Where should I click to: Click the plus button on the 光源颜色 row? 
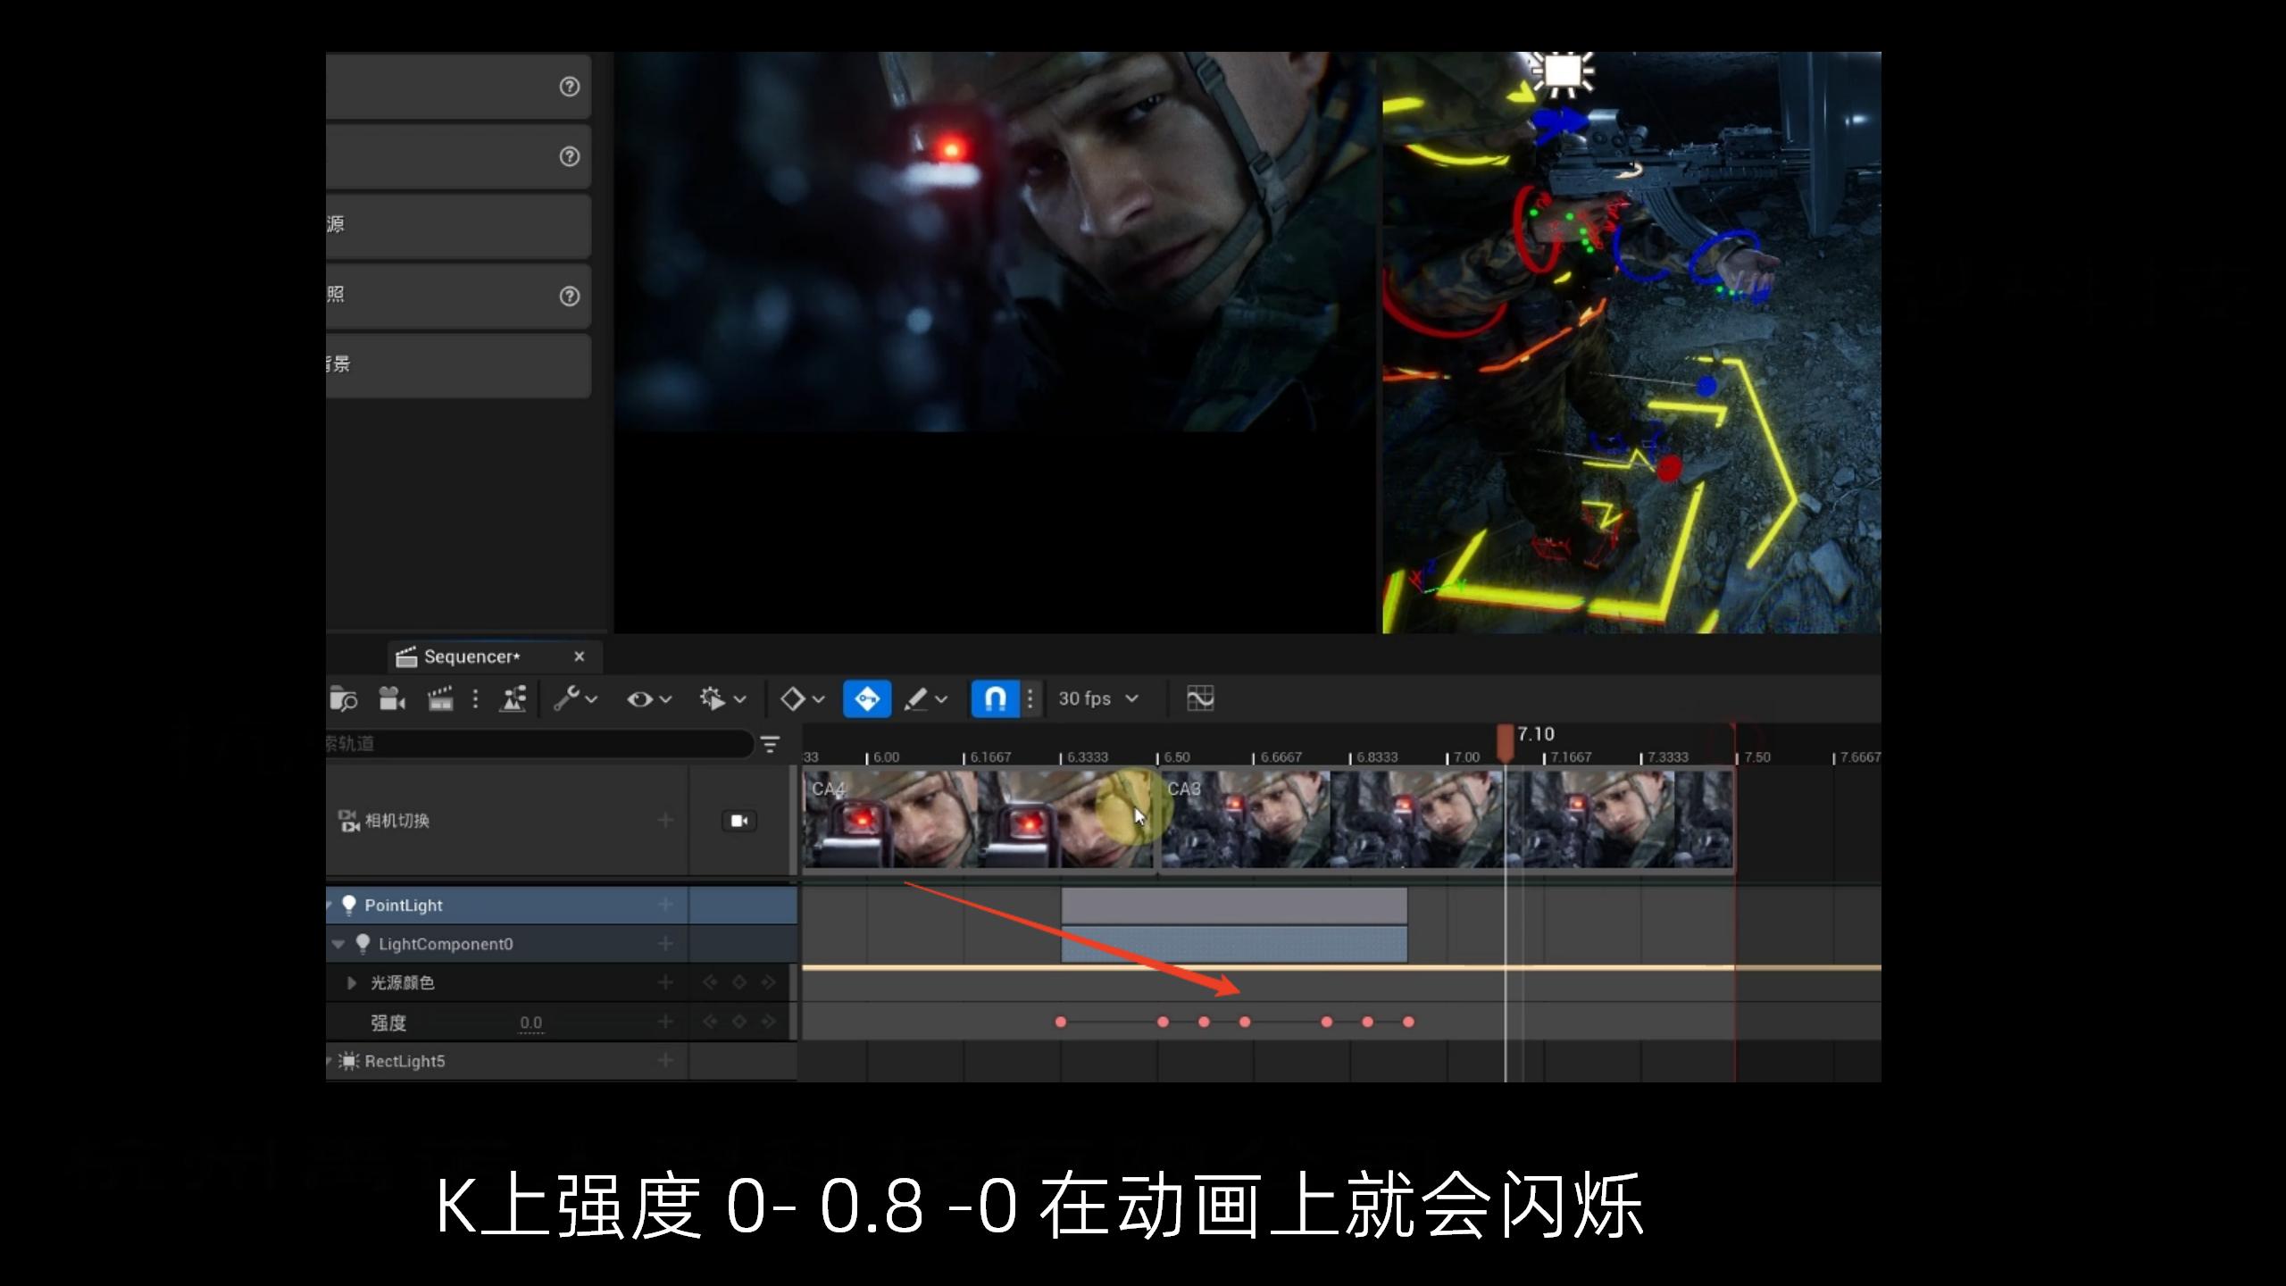(665, 982)
